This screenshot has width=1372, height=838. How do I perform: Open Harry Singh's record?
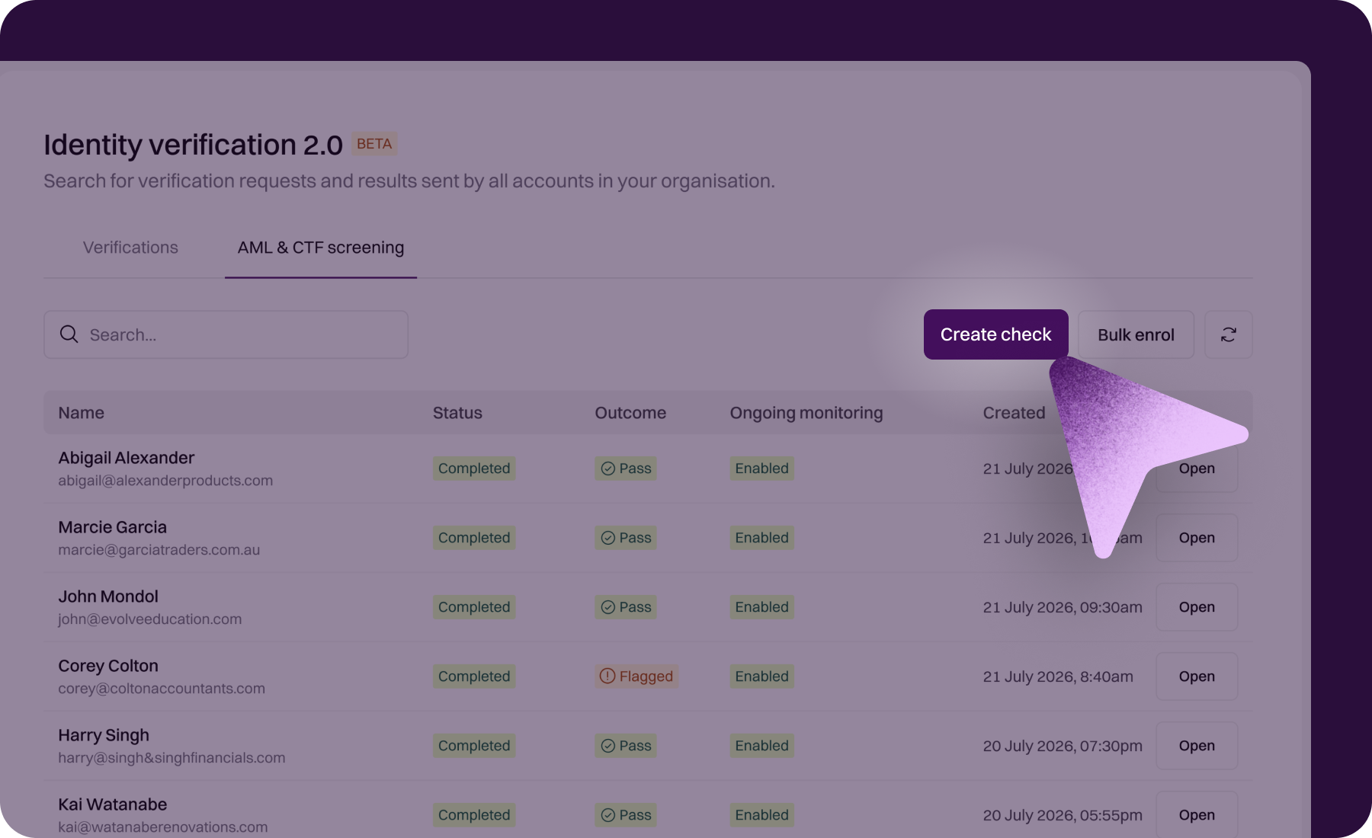click(1197, 746)
